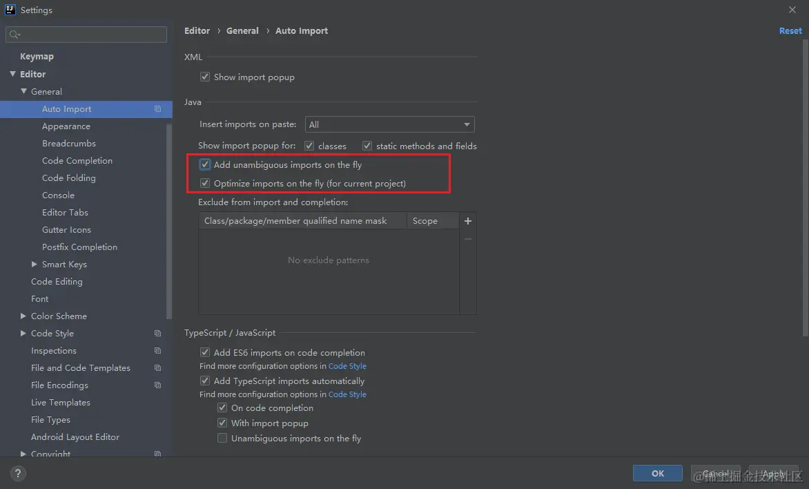Click the search magnifier icon in settings search
Image resolution: width=809 pixels, height=489 pixels.
pyautogui.click(x=14, y=35)
